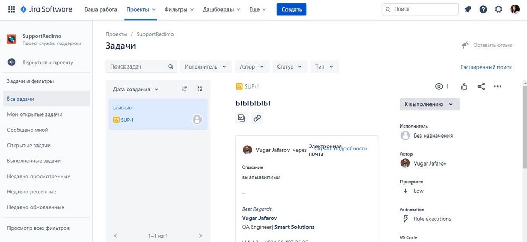Refresh the task list with the reload icon

click(200, 89)
